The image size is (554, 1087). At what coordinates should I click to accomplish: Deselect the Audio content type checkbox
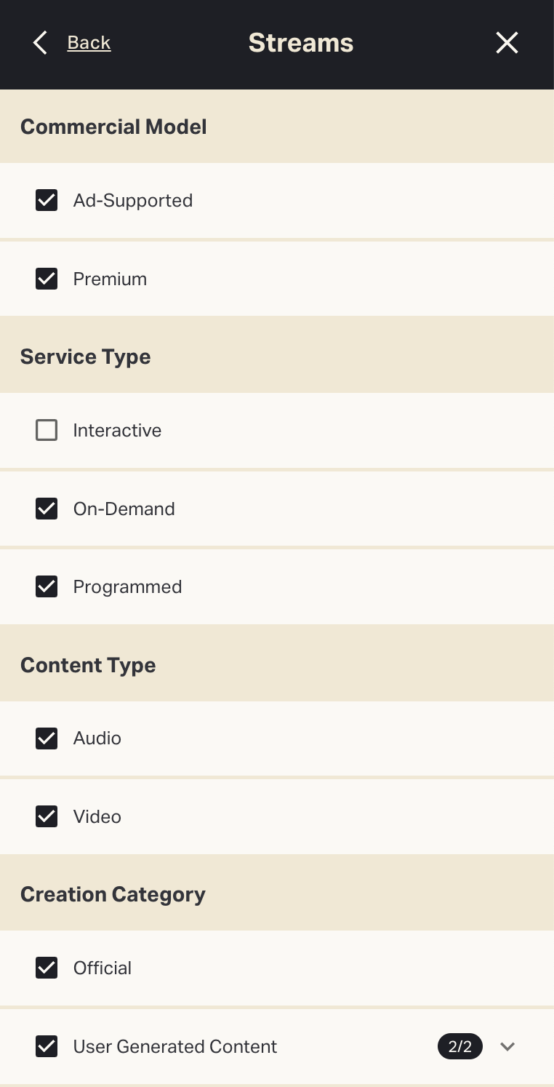(x=47, y=738)
